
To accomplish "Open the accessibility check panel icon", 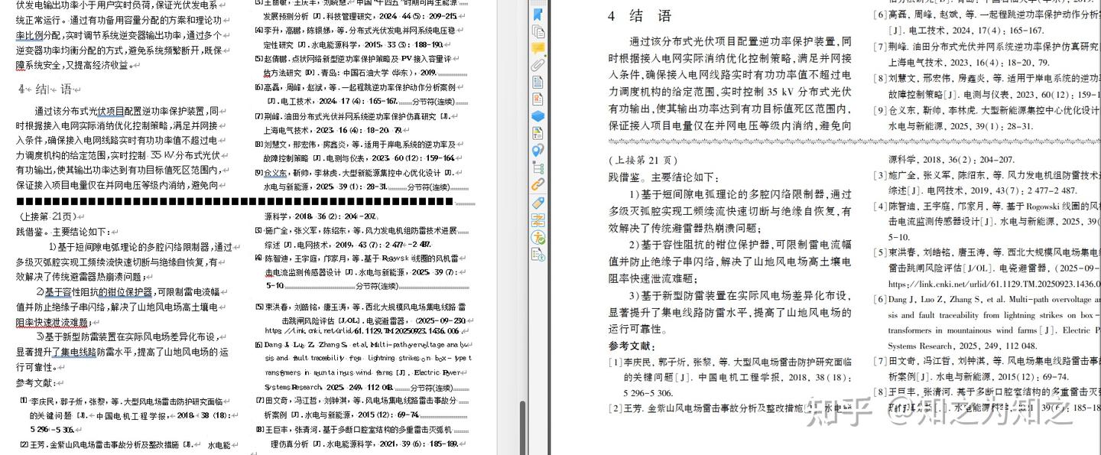I will [538, 237].
